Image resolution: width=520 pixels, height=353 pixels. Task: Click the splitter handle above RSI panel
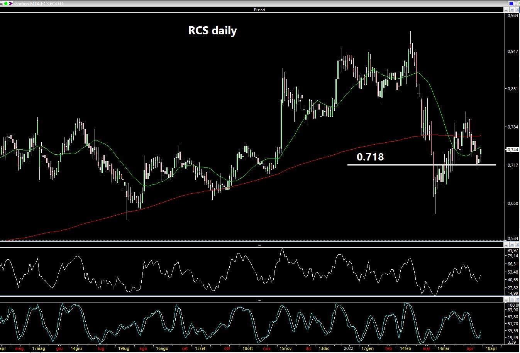click(x=259, y=245)
